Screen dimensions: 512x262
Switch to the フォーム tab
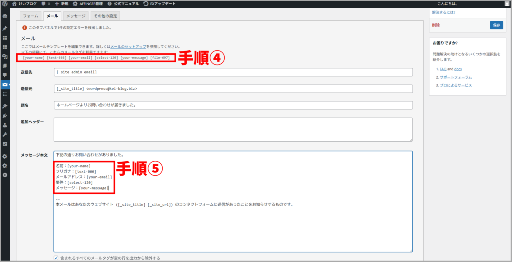pos(30,16)
